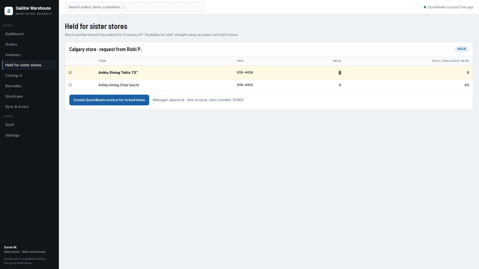Image resolution: width=479 pixels, height=269 pixels.
Task: Untick the Ashby Dining Table 72" checkbox
Action: (x=70, y=73)
